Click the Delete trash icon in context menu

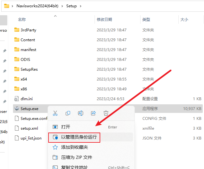pyautogui.click(x=106, y=113)
